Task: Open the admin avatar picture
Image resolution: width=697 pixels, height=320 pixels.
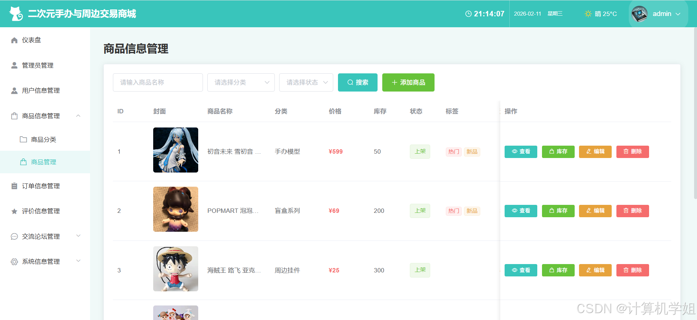Action: point(640,14)
